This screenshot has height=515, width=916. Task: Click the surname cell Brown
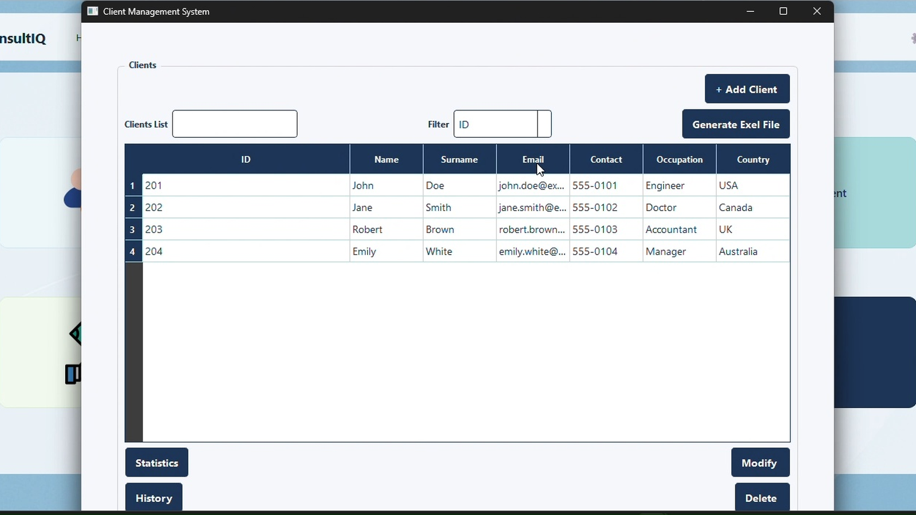click(x=460, y=229)
